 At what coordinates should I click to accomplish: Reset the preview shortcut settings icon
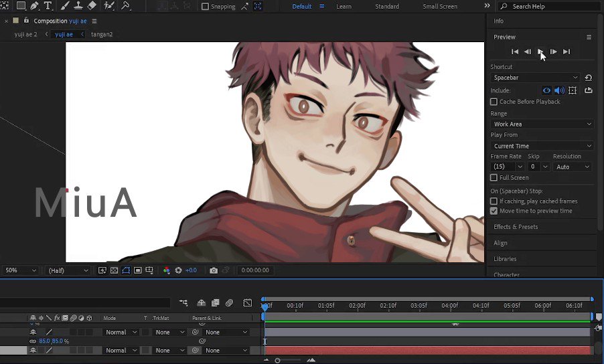coord(588,78)
